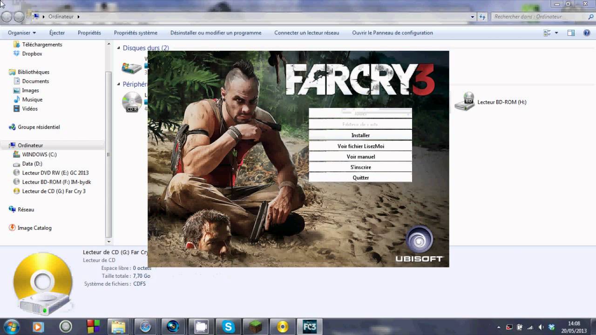Screen dimensions: 596x335
Task: Click Installer in the Far Cry 3 launcher
Action: click(360, 135)
